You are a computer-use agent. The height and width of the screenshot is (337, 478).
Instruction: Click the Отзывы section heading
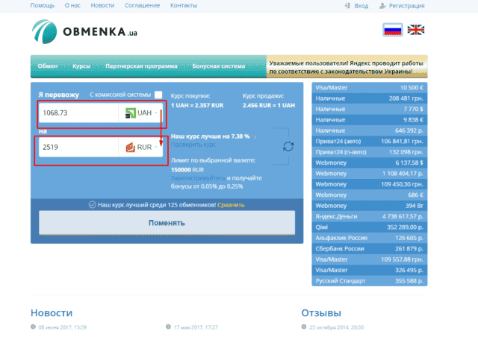click(x=321, y=313)
